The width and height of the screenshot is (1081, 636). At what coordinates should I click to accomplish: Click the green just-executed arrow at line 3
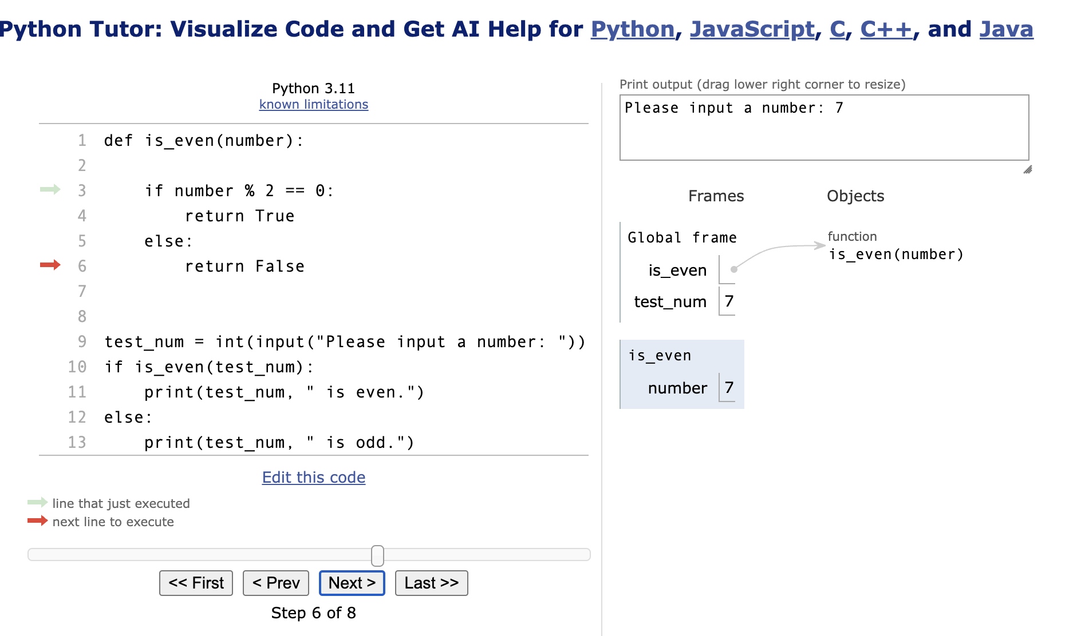(x=50, y=189)
